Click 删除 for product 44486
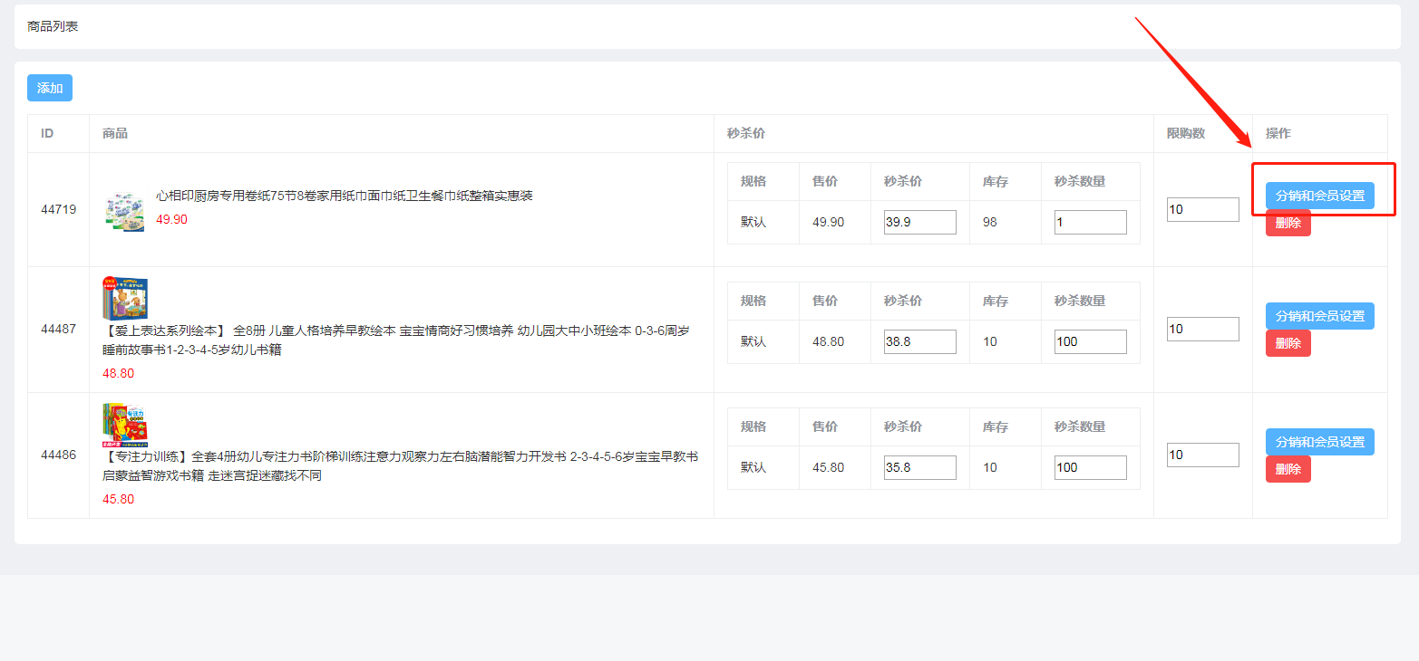This screenshot has width=1419, height=661. click(1288, 469)
